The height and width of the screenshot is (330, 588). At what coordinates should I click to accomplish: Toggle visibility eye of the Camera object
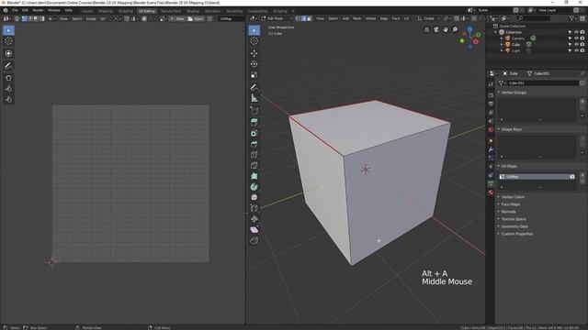pos(576,38)
